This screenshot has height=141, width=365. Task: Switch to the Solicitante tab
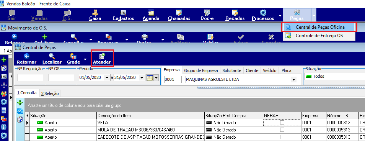(231, 70)
